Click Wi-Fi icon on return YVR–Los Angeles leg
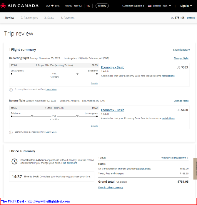This screenshot has width=197, height=205. click(77, 116)
